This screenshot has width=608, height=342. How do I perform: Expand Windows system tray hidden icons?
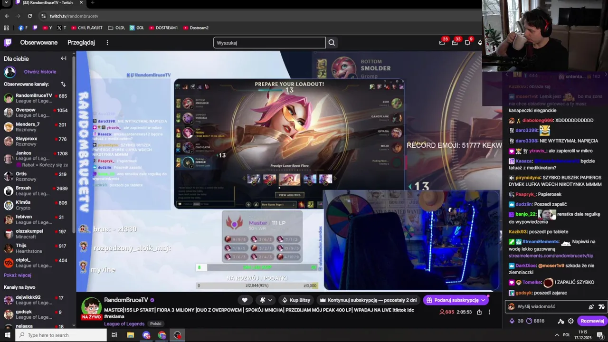[x=557, y=335]
